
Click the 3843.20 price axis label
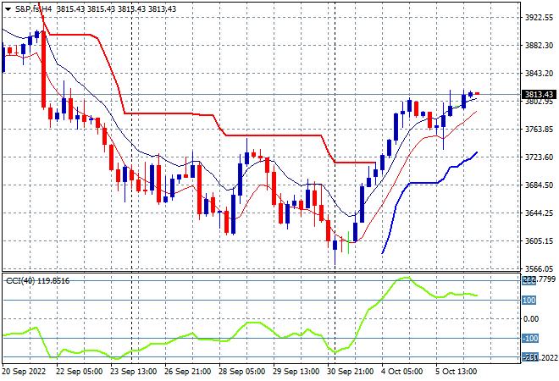coord(539,74)
